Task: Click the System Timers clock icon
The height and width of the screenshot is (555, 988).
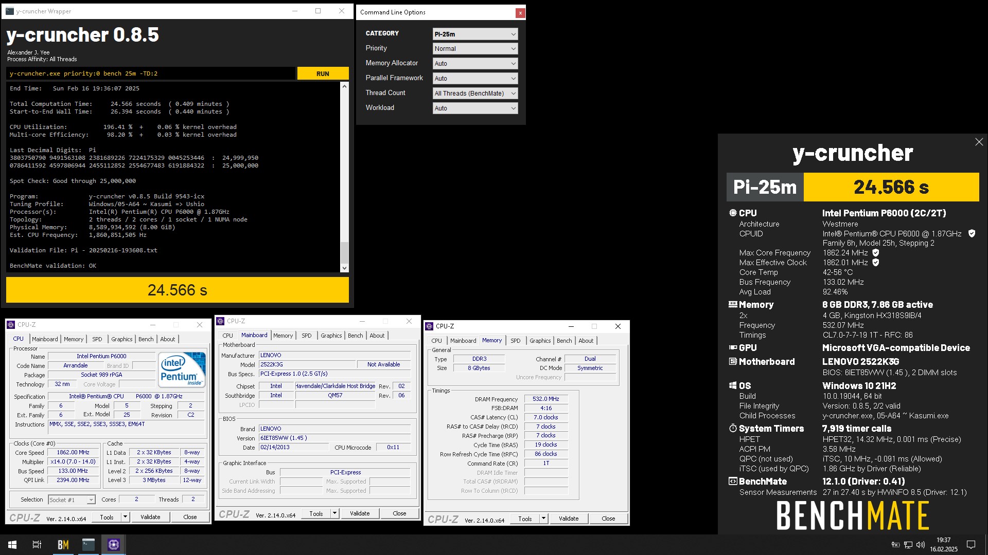Action: 733,428
